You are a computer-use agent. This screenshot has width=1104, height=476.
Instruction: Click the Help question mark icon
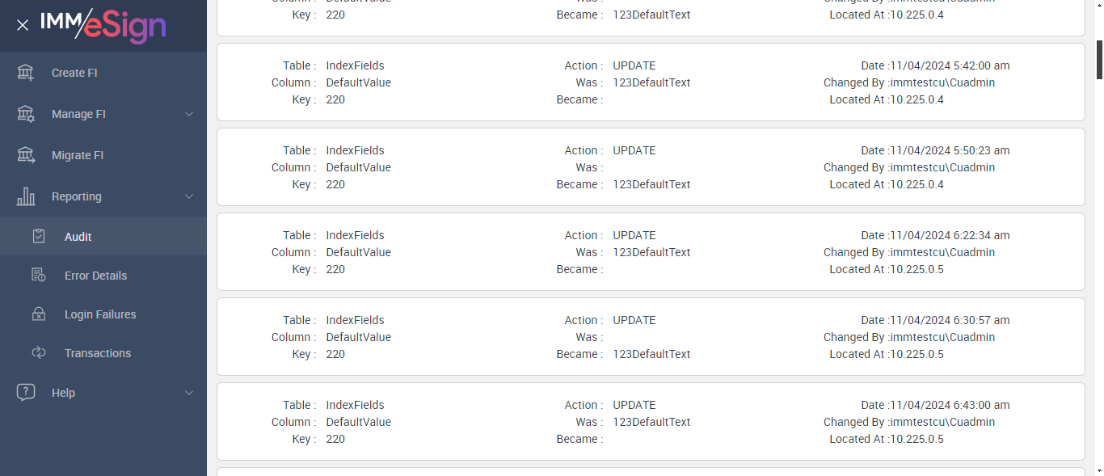pyautogui.click(x=26, y=393)
